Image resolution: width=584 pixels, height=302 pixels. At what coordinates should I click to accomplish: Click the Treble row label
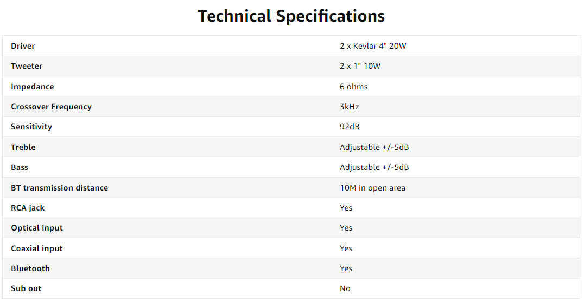(23, 147)
